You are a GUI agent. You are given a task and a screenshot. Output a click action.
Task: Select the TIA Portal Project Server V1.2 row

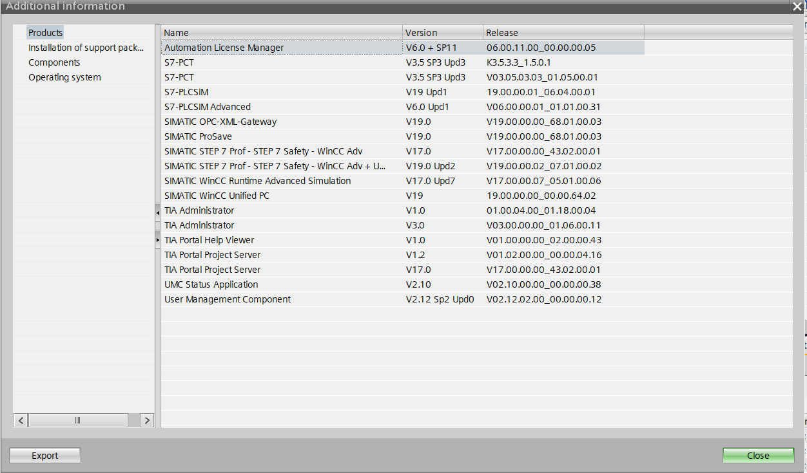(403, 255)
